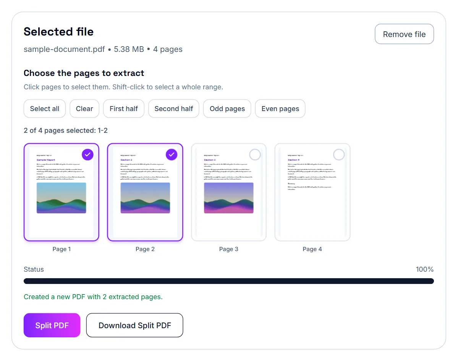Click 'Choose the pages to extract' heading

pyautogui.click(x=84, y=73)
